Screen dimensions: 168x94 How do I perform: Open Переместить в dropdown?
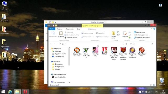pyautogui.click(x=87, y=33)
